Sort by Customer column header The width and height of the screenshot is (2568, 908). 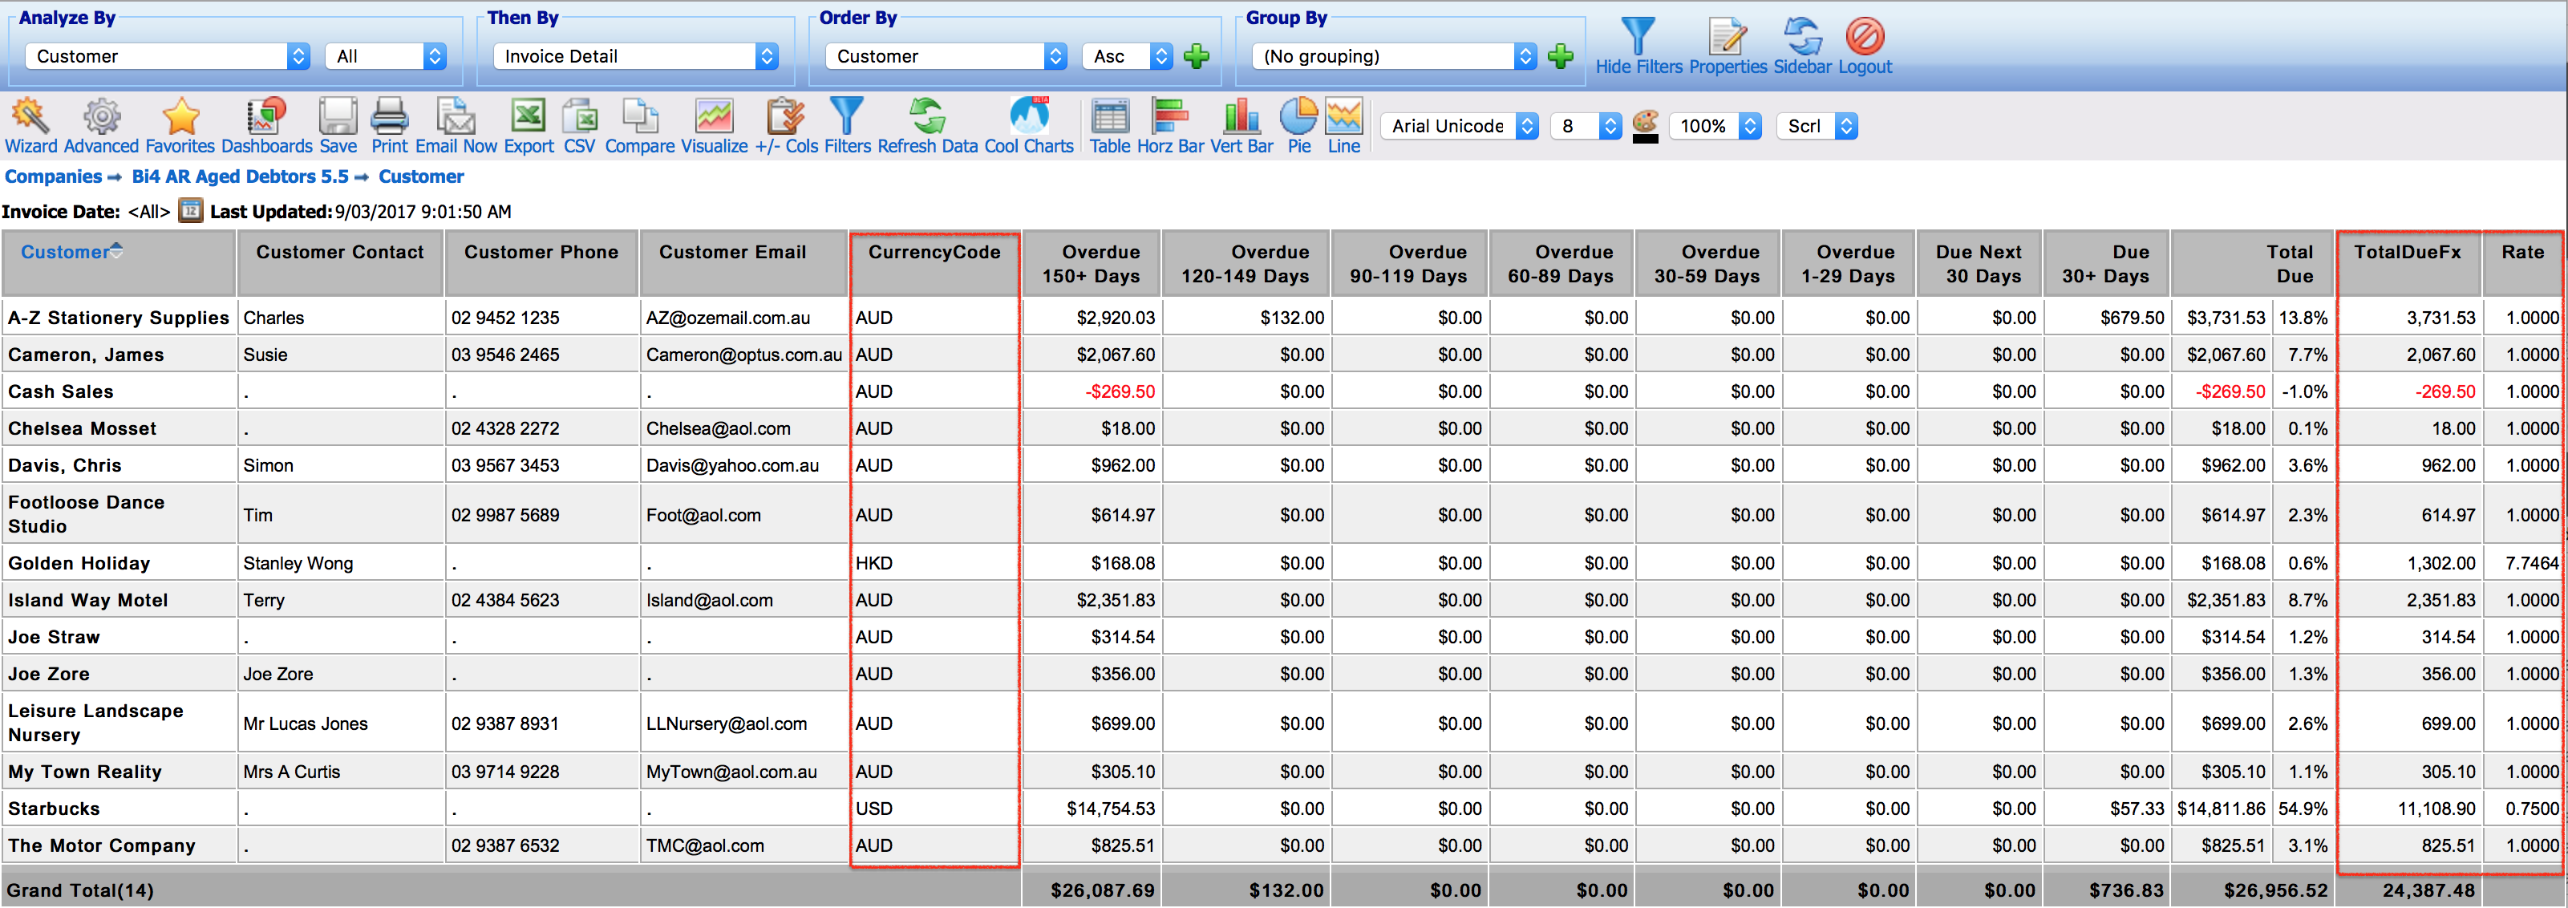tap(65, 252)
